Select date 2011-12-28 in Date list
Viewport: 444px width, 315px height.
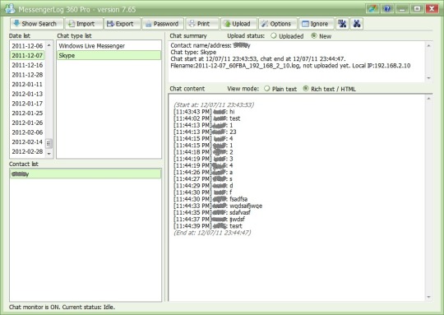coord(27,75)
